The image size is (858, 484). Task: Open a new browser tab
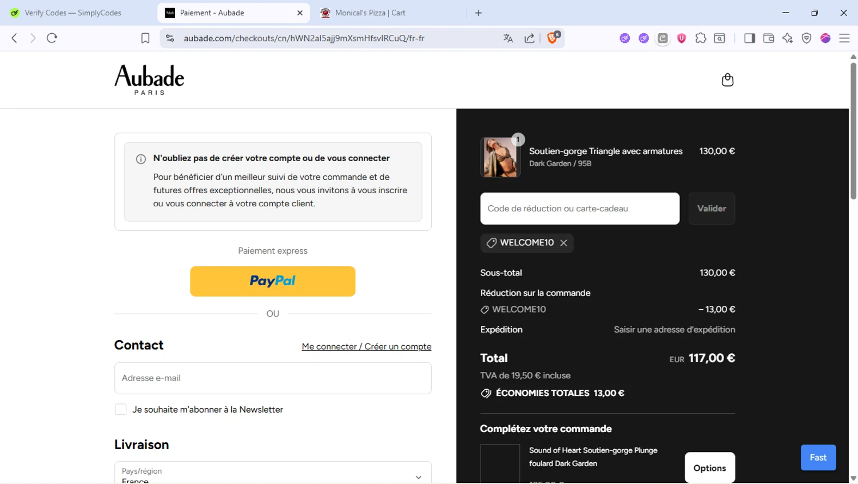point(479,13)
